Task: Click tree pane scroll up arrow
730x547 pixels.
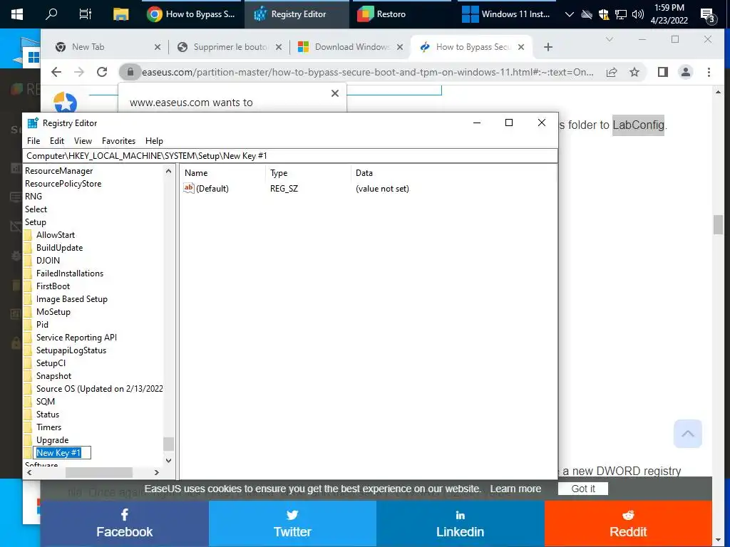Action: coord(168,172)
